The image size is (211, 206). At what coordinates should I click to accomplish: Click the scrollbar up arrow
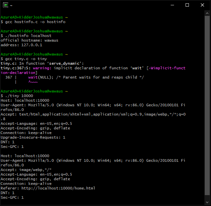pos(207,13)
